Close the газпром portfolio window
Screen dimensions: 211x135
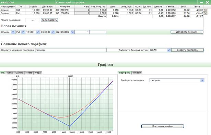[x=207, y=2]
